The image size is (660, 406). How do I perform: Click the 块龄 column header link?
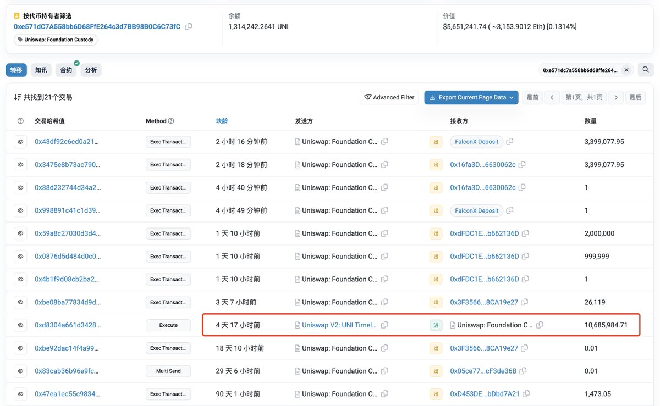[222, 121]
